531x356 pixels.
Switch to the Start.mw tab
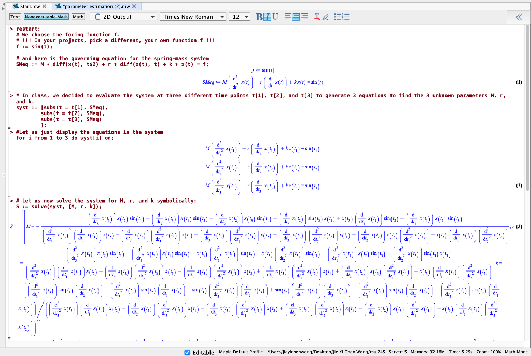(x=30, y=6)
